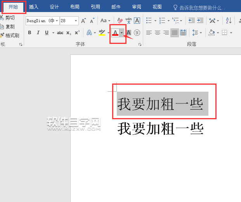Open the 字体 dialog launcher
241x202 pixels.
tap(140, 44)
